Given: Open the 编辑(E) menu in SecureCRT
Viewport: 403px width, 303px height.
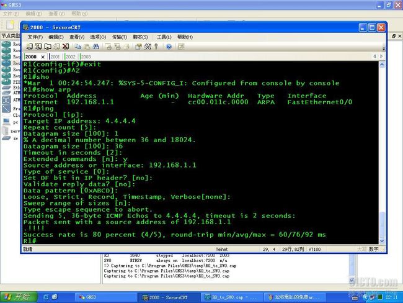Looking at the screenshot, I should pyautogui.click(x=56, y=37).
